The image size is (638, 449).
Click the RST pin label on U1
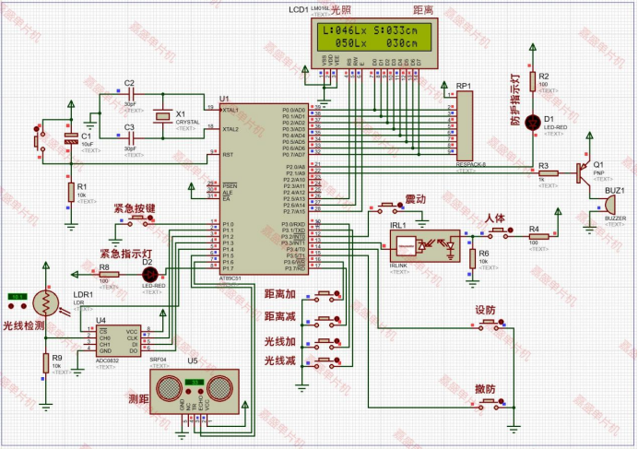(x=228, y=155)
